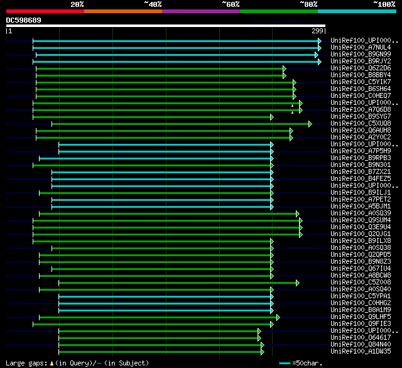Click the green ~80% identity legend bar
Image resolution: width=402 pixels, height=368 pixels.
pyautogui.click(x=279, y=11)
